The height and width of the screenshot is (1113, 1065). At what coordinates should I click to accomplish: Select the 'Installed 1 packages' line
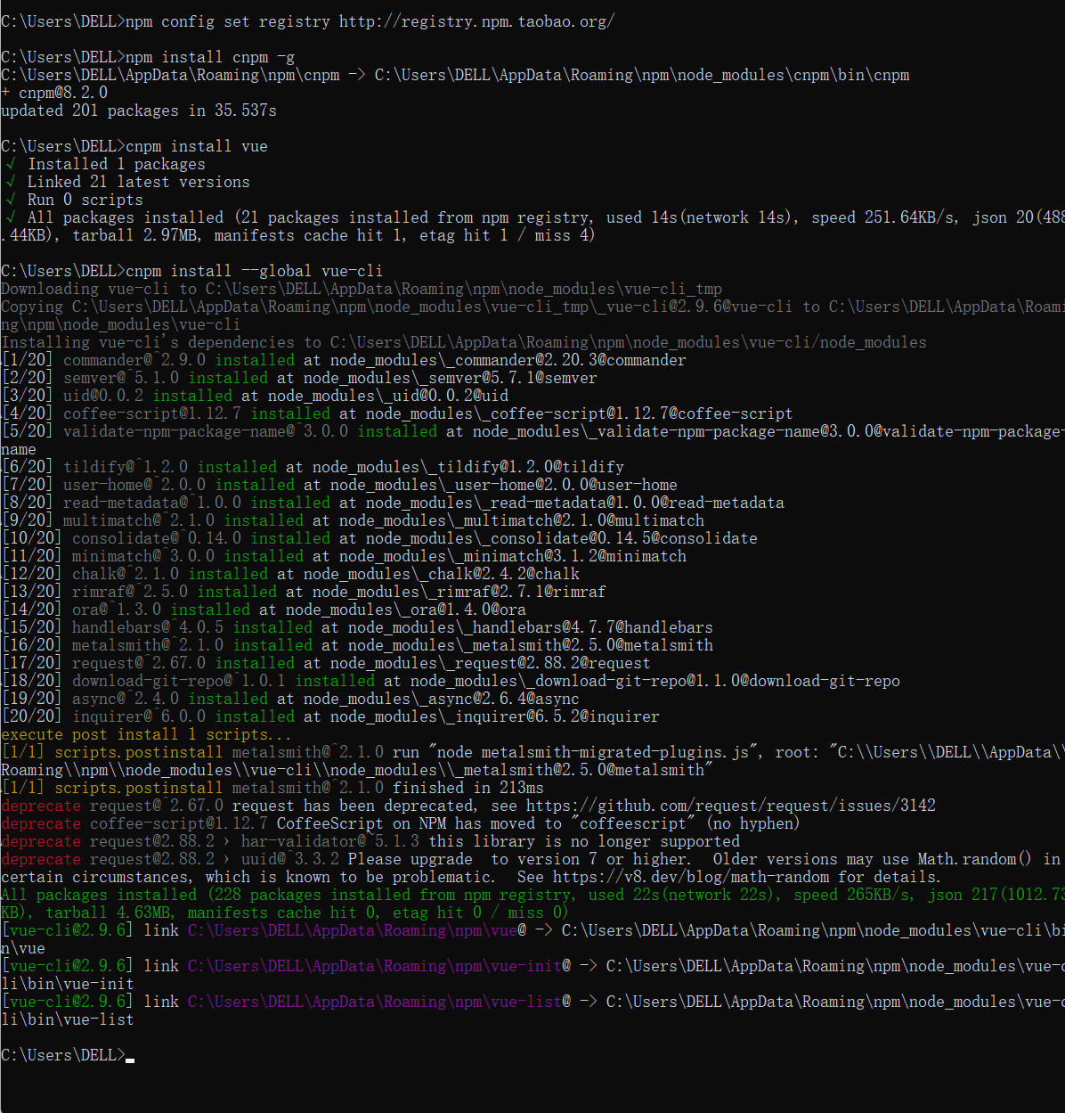point(104,164)
